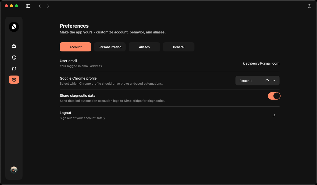Switch to the Aliases tab
The image size is (317, 185).
click(144, 47)
